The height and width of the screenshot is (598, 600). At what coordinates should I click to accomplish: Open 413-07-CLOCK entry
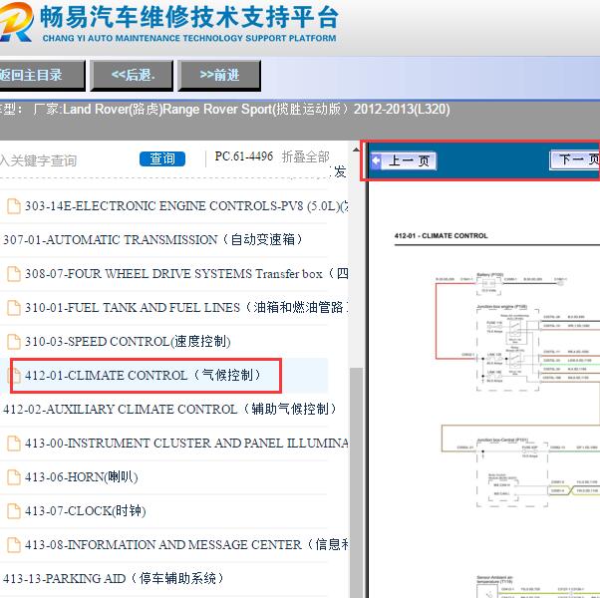pos(86,511)
